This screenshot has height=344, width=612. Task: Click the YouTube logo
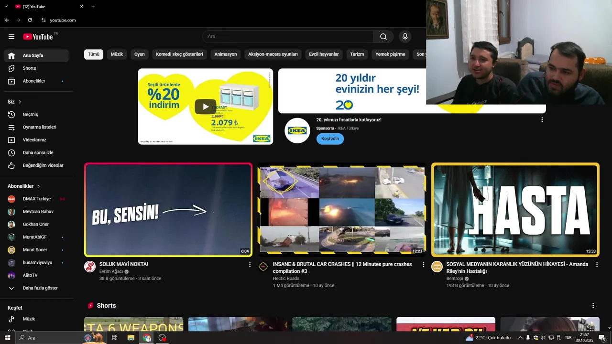coord(38,37)
